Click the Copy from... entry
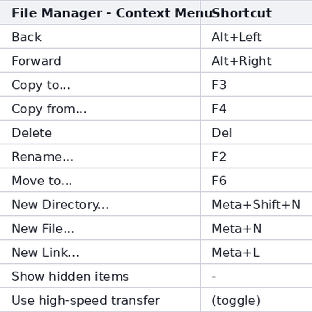 click(156, 108)
